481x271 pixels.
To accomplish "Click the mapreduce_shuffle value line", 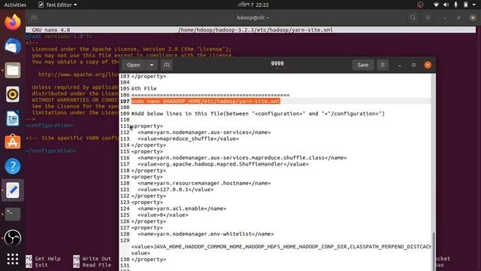I will (189, 139).
